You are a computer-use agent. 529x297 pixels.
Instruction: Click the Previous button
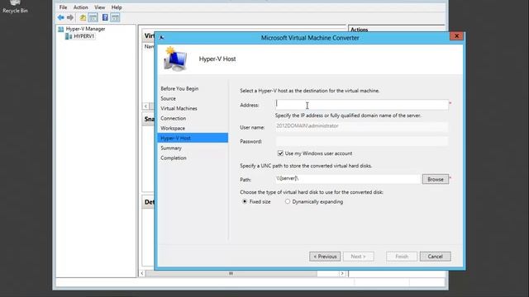tap(325, 257)
